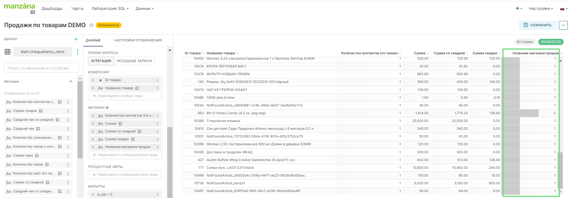The image size is (569, 198).
Task: Open the dataset three-dot options menu
Action: pyautogui.click(x=78, y=52)
